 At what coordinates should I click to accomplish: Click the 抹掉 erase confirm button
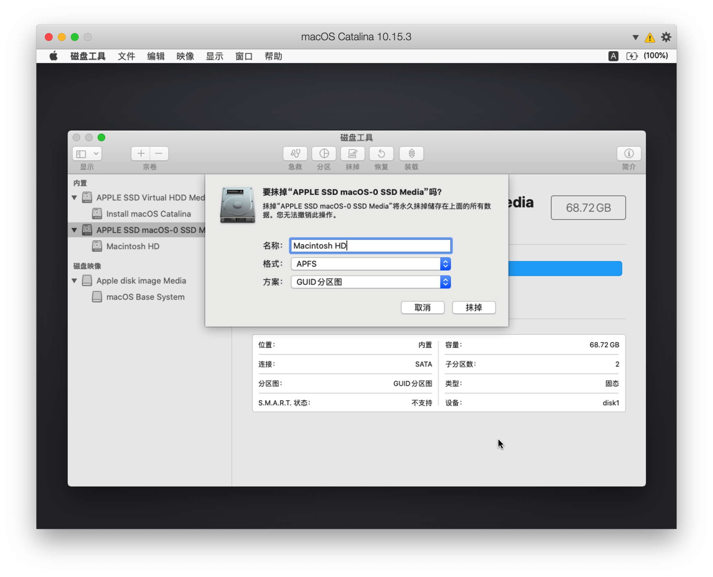pos(474,307)
